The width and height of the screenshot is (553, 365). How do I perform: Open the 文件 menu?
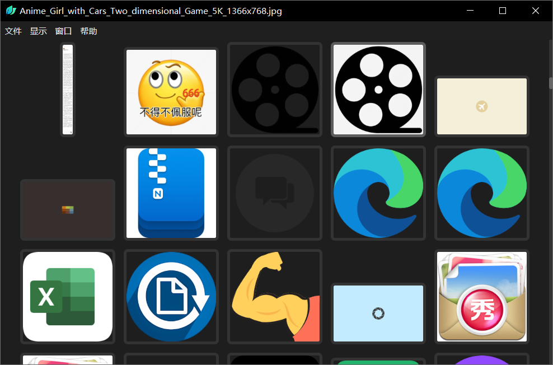[13, 31]
